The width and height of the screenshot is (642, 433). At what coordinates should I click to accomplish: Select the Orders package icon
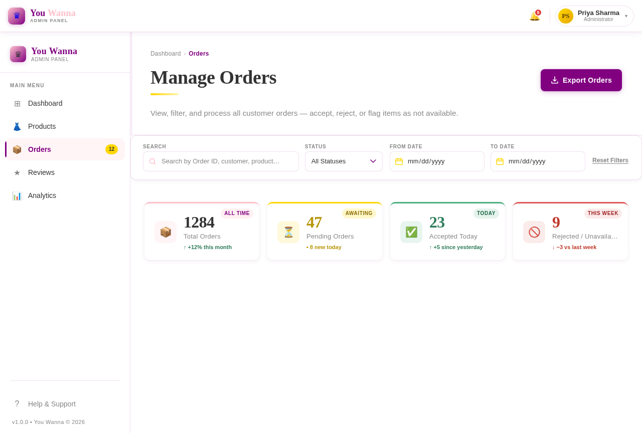[17, 149]
